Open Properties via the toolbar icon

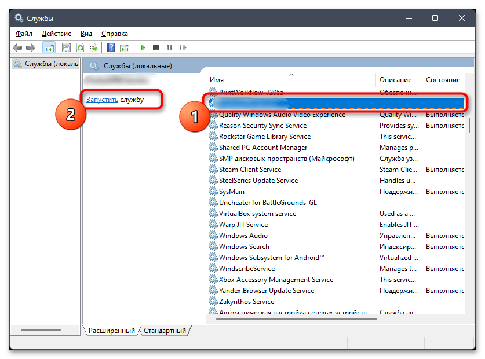click(66, 47)
